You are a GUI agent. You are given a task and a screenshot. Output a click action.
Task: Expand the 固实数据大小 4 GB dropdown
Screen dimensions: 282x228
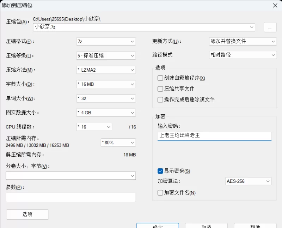click(106, 113)
